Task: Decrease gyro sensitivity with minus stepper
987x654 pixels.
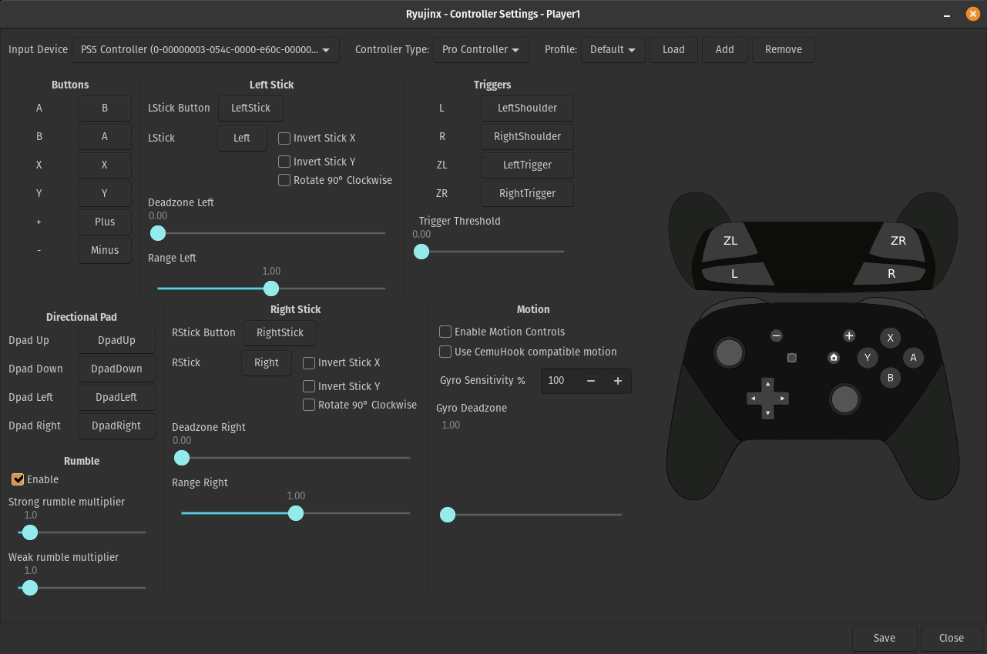Action: click(591, 381)
